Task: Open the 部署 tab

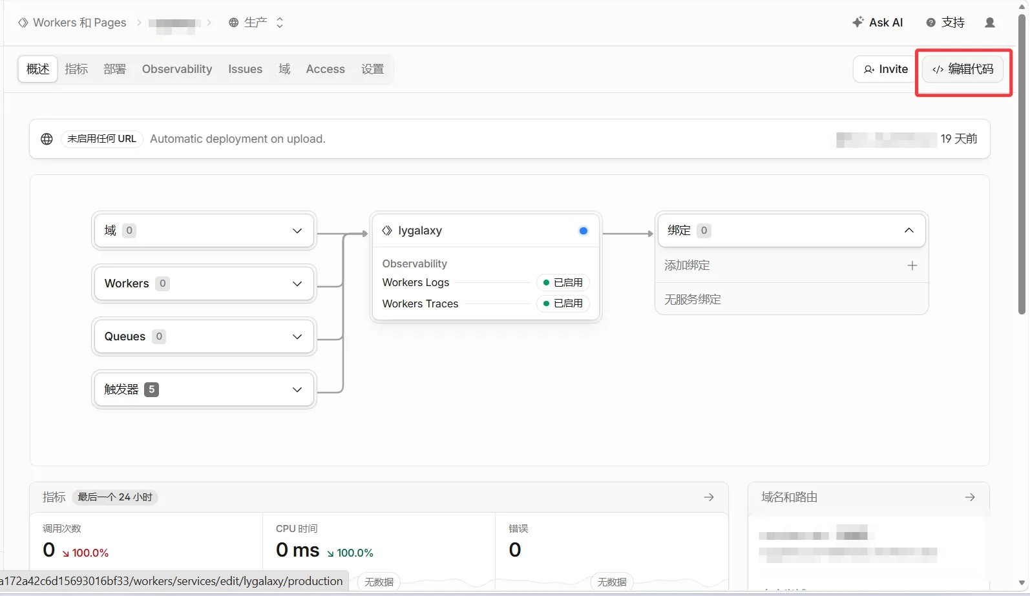Action: 115,69
